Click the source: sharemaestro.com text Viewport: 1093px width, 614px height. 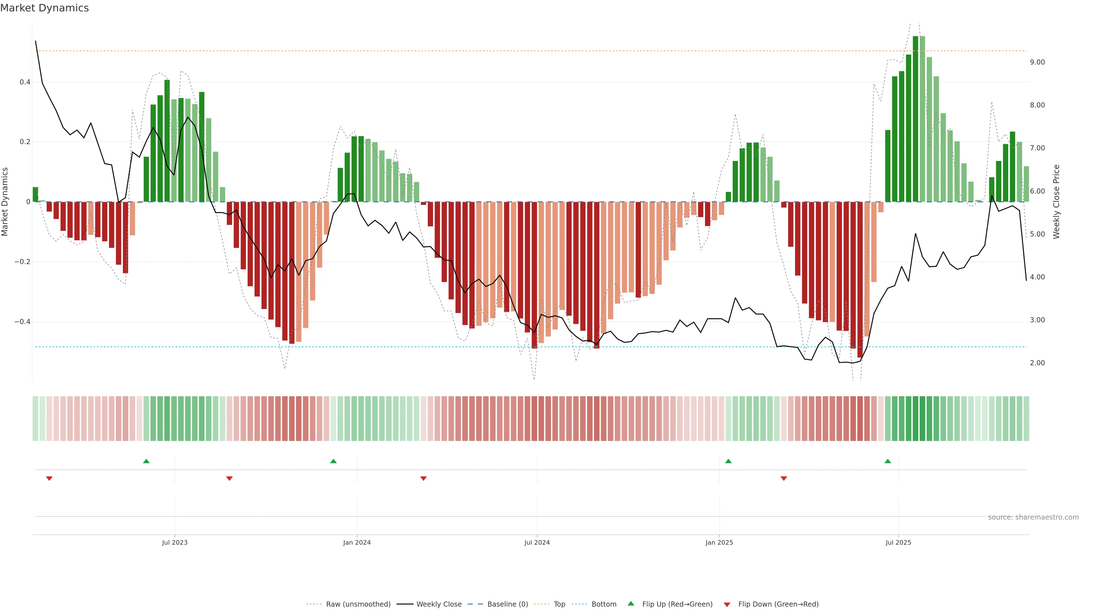click(1033, 517)
